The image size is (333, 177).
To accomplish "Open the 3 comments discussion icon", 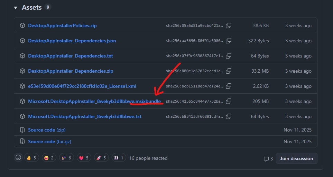I will click(x=268, y=159).
